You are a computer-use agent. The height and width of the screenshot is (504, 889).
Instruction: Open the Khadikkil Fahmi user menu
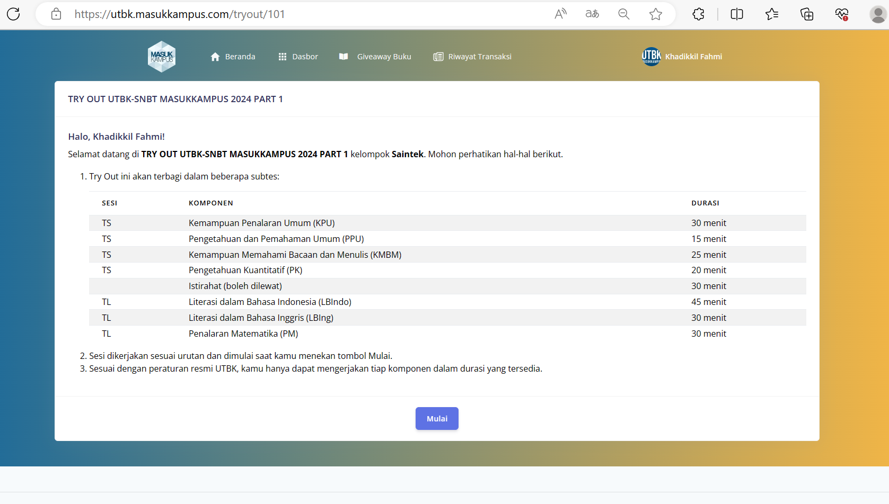[x=682, y=57]
